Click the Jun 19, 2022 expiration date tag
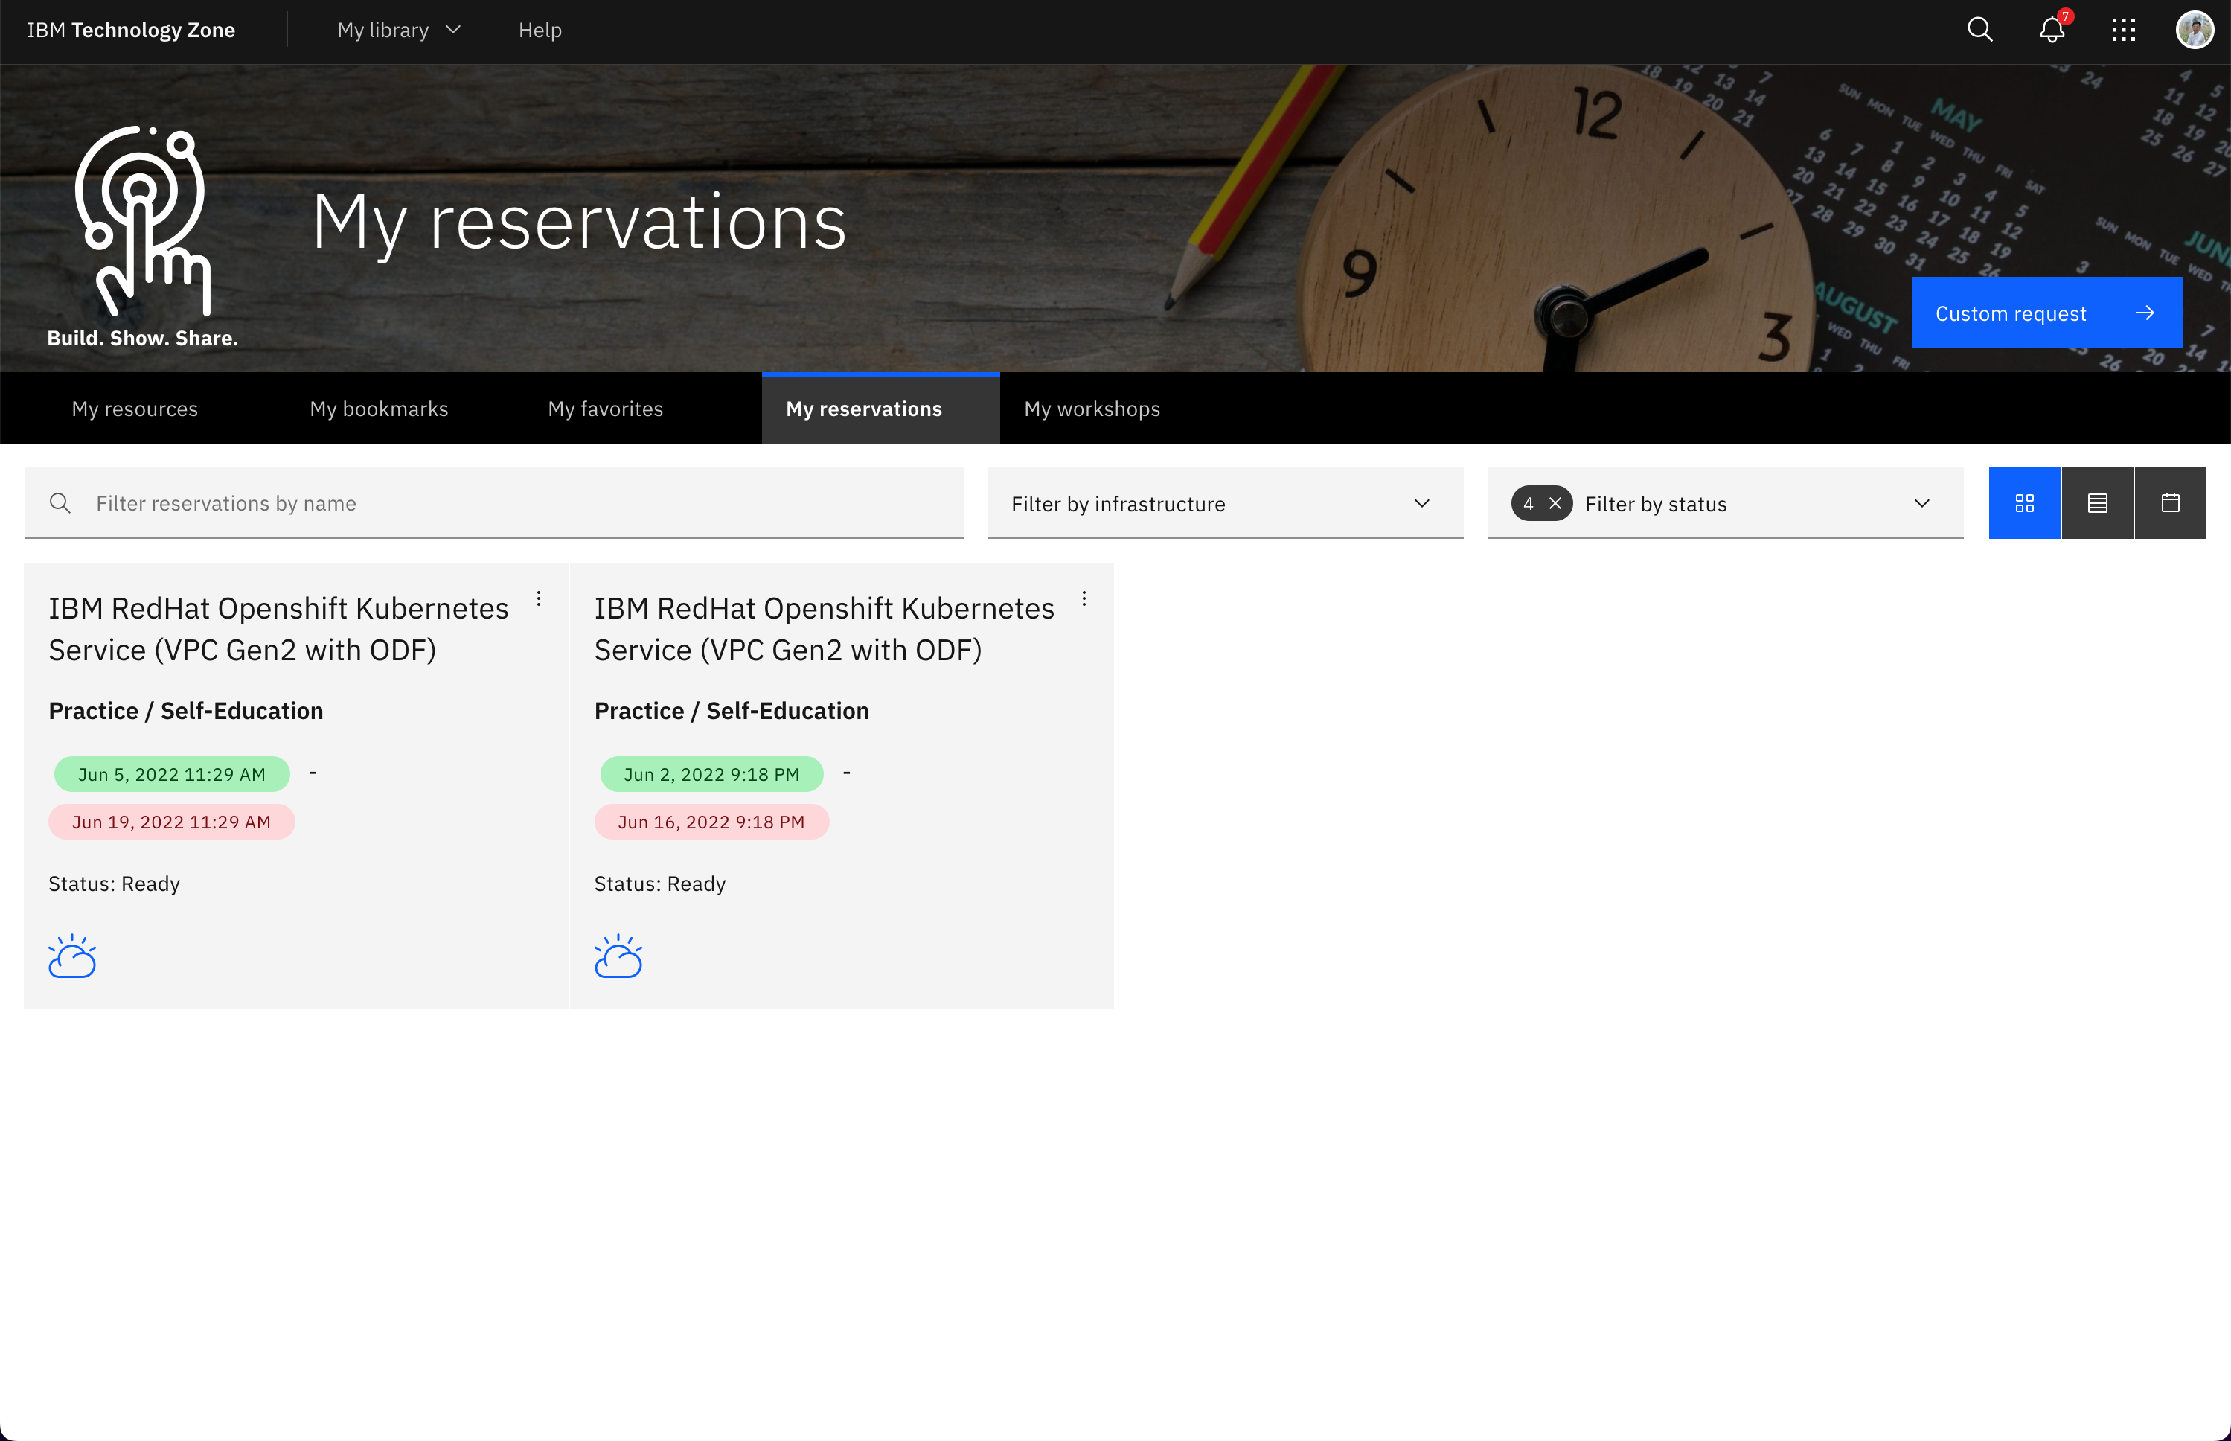Image resolution: width=2231 pixels, height=1441 pixels. point(171,822)
